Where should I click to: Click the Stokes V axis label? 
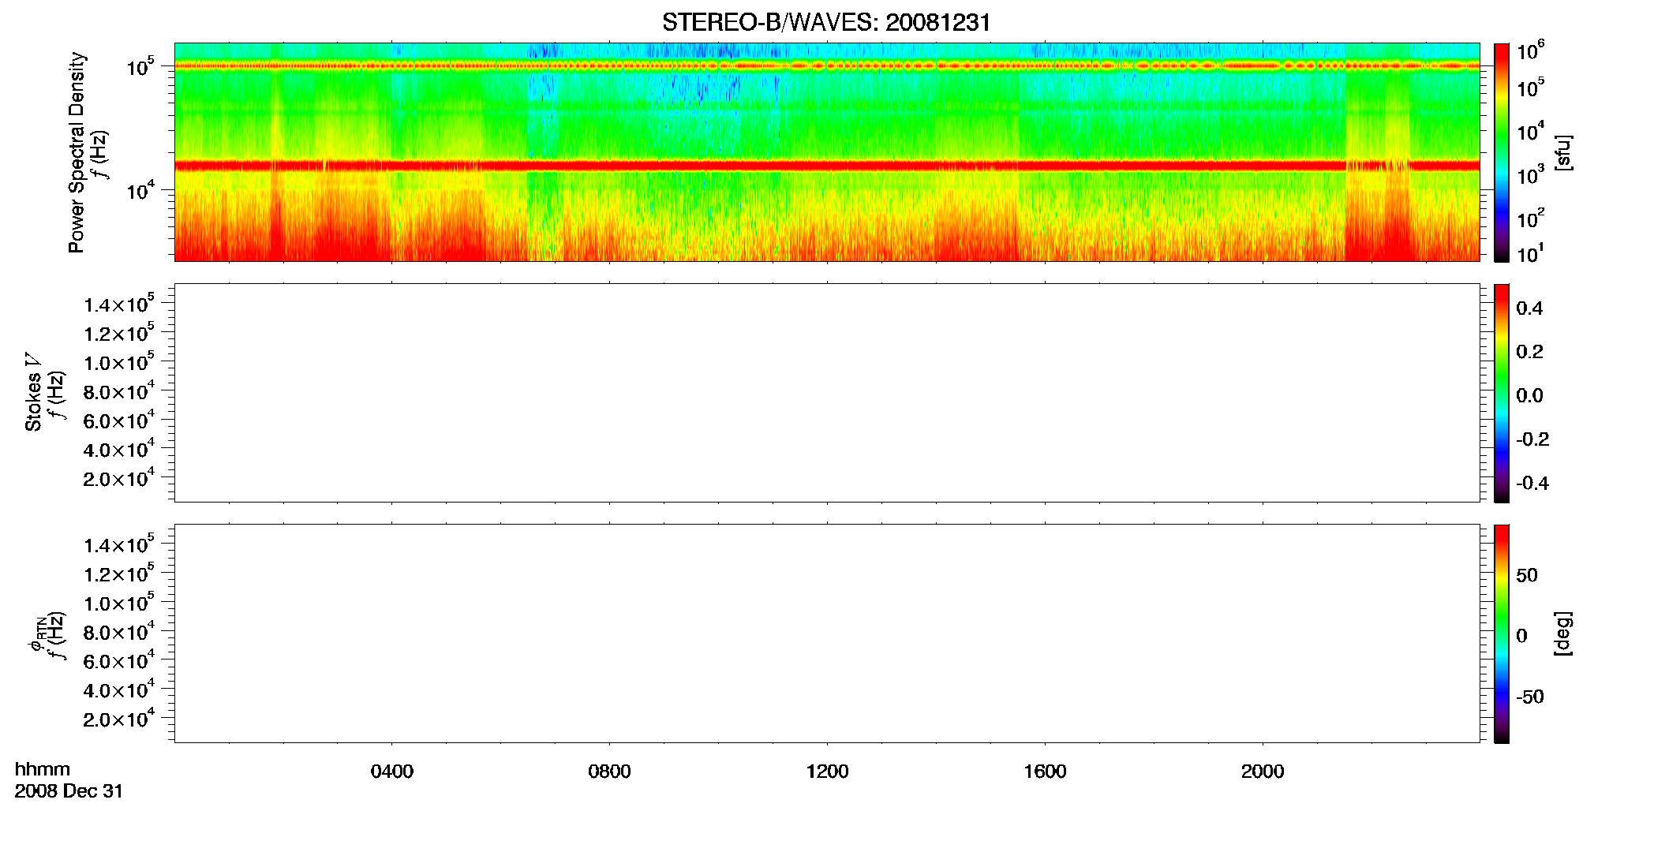click(x=33, y=391)
